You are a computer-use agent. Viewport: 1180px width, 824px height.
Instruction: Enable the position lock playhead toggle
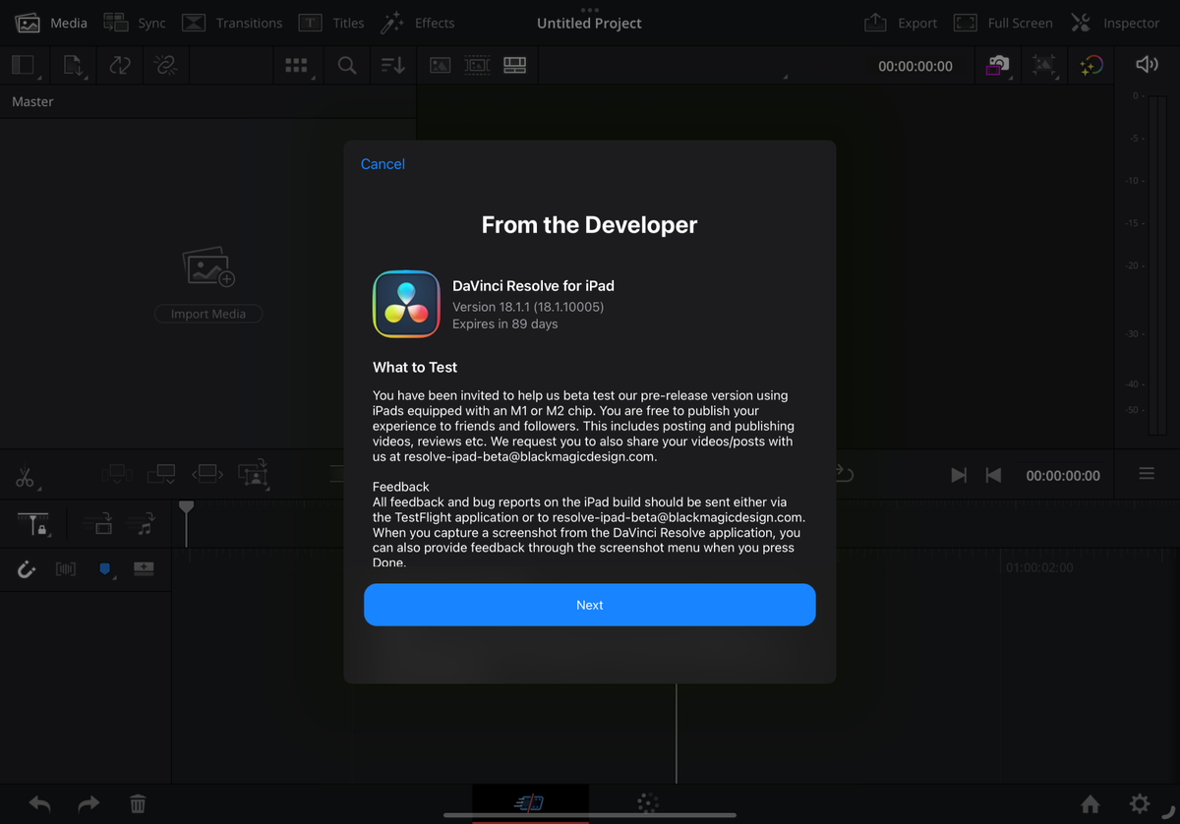pos(33,524)
